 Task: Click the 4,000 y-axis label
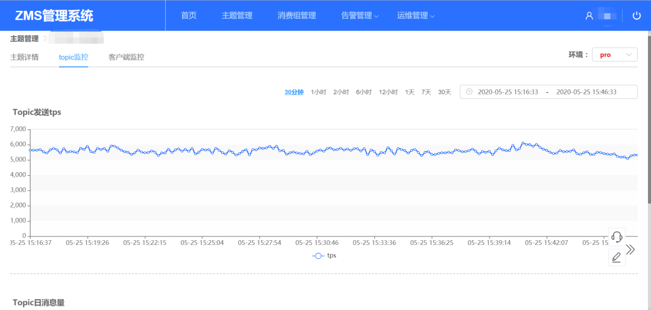pyautogui.click(x=18, y=175)
